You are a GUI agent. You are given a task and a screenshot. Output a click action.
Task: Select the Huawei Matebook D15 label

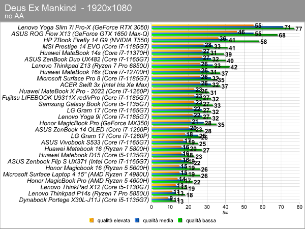[94, 155]
